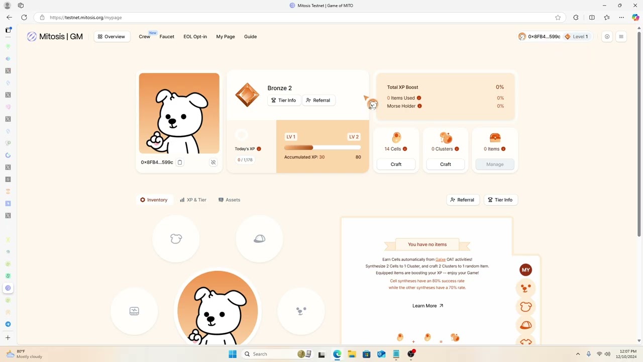Screen dimensions: 643x362
Task: Click the Learn More link
Action: [x=427, y=306]
